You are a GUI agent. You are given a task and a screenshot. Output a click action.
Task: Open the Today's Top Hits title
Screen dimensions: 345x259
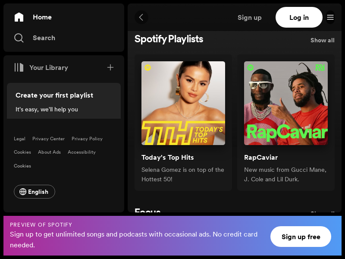168,157
